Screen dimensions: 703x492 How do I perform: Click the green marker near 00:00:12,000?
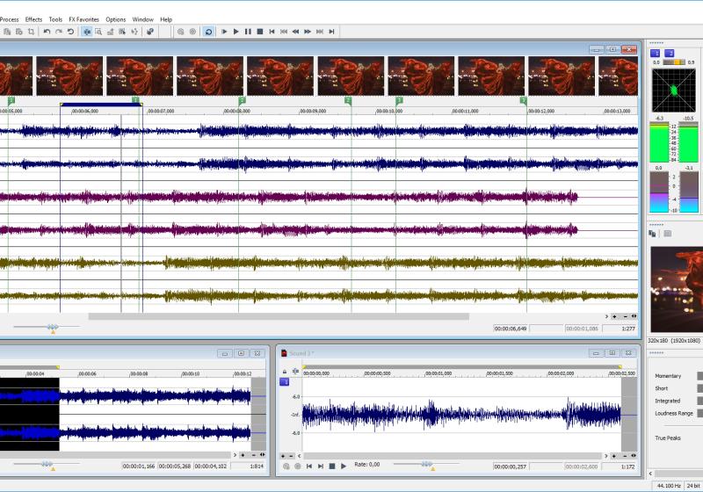tap(524, 101)
